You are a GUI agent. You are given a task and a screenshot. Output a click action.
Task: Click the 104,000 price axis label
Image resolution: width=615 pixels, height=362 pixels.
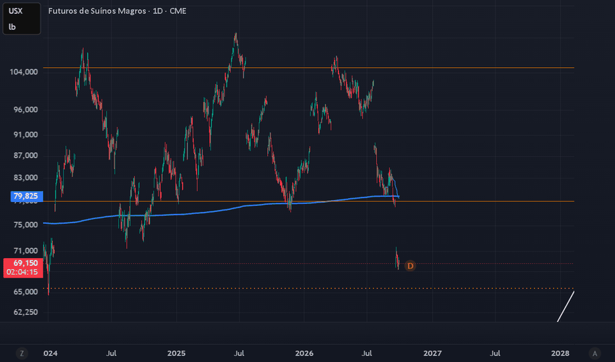click(24, 72)
